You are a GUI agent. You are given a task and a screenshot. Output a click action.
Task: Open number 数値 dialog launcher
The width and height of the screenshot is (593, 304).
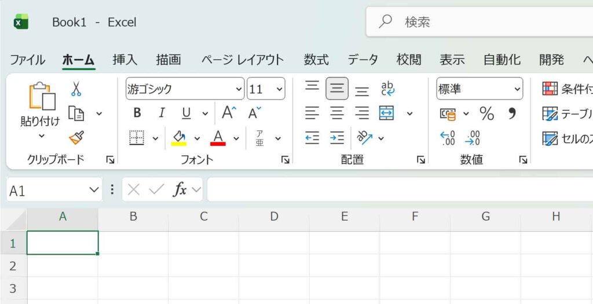(x=523, y=160)
